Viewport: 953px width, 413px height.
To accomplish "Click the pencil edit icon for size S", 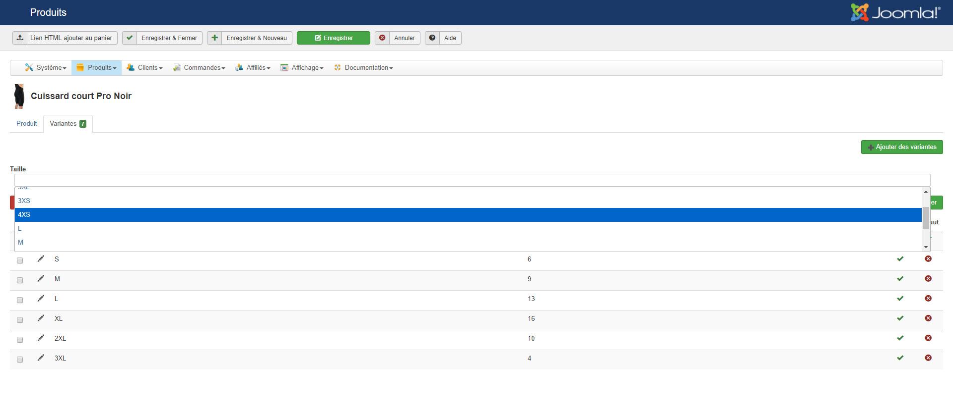I will 41,258.
